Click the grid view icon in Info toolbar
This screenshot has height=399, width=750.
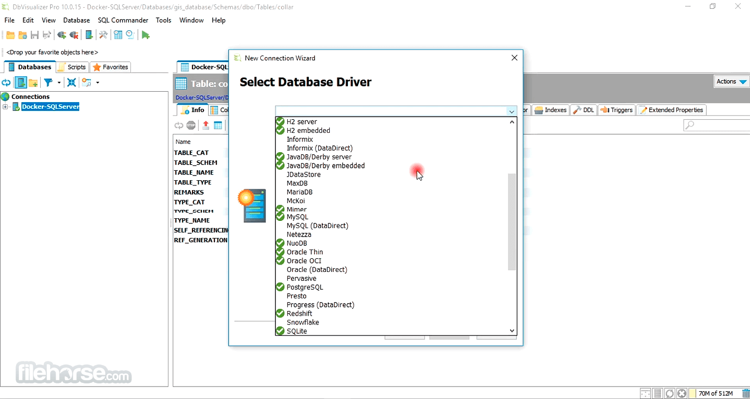click(x=218, y=125)
